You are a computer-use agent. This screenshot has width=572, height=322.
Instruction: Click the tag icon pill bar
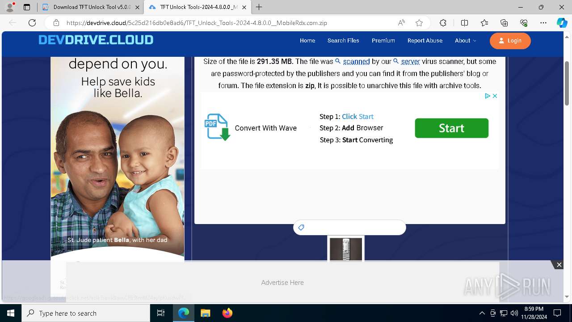coord(349,228)
